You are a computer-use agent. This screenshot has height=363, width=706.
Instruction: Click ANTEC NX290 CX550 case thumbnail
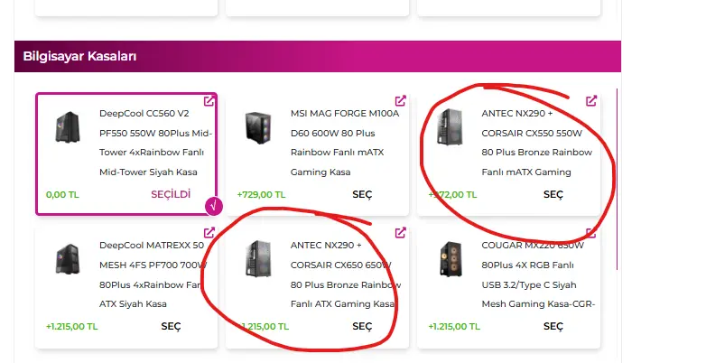tap(450, 127)
